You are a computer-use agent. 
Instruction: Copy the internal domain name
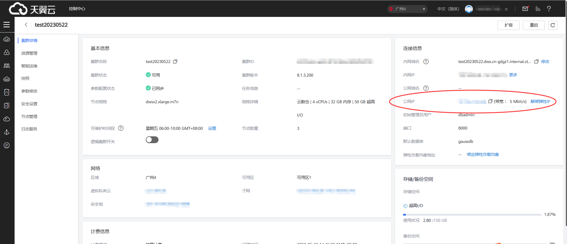coord(536,62)
